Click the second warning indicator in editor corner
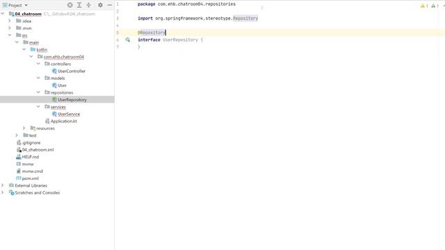The width and height of the screenshot is (445, 250). point(435,6)
